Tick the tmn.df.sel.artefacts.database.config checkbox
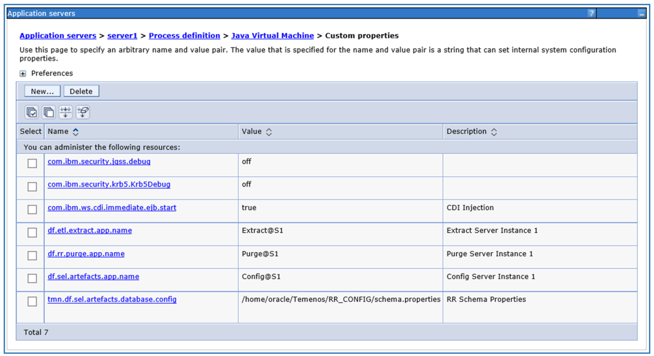Viewport: 654px width, 356px height. pos(32,301)
